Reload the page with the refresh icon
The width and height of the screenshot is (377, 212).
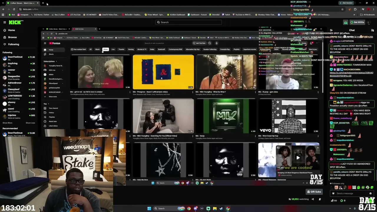click(x=14, y=9)
